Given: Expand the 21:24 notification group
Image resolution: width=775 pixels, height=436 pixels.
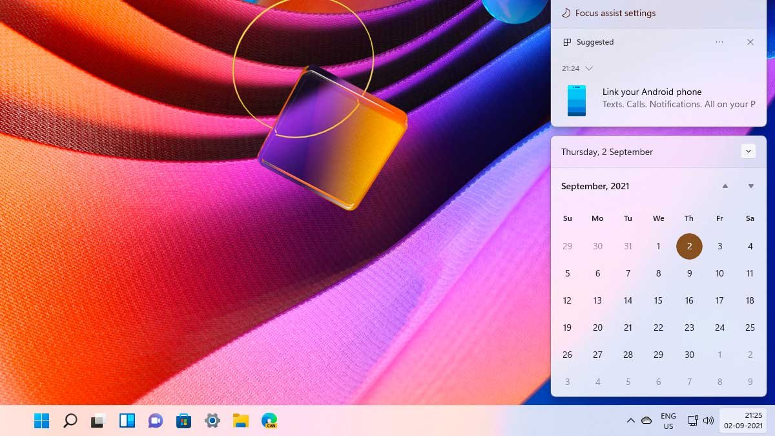Looking at the screenshot, I should [x=588, y=68].
